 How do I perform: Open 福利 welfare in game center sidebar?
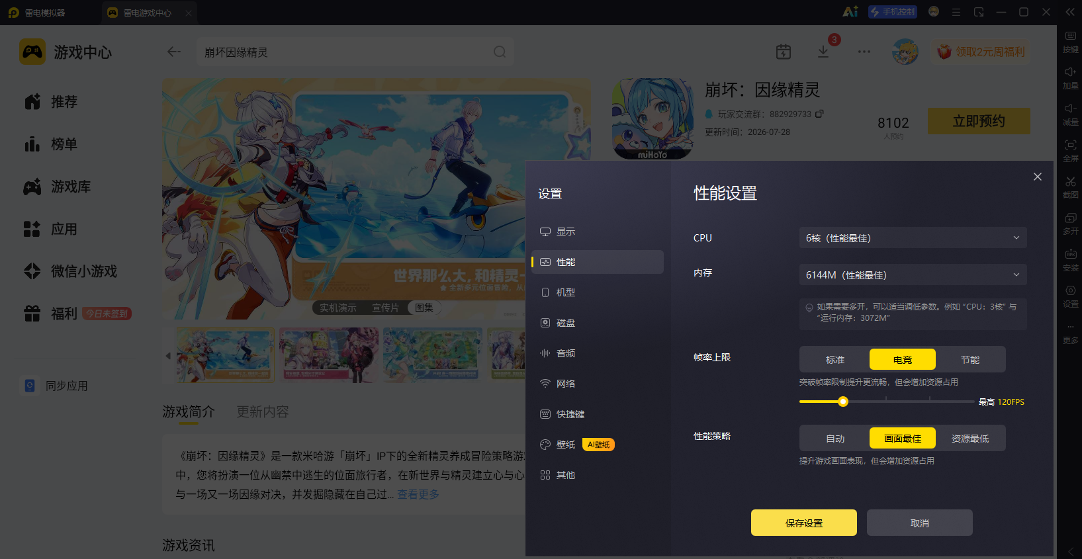point(77,314)
